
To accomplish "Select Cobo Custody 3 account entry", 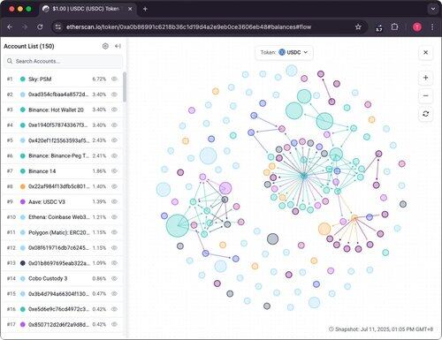I will click(x=62, y=278).
